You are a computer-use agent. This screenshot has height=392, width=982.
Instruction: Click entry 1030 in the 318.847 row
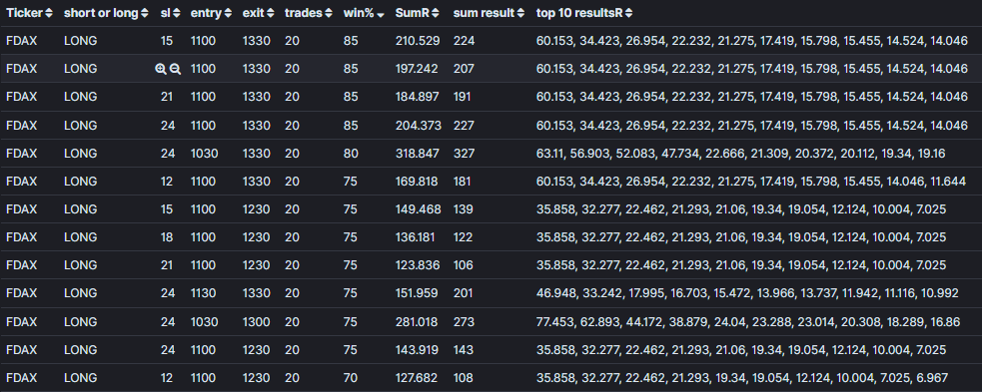click(x=204, y=154)
